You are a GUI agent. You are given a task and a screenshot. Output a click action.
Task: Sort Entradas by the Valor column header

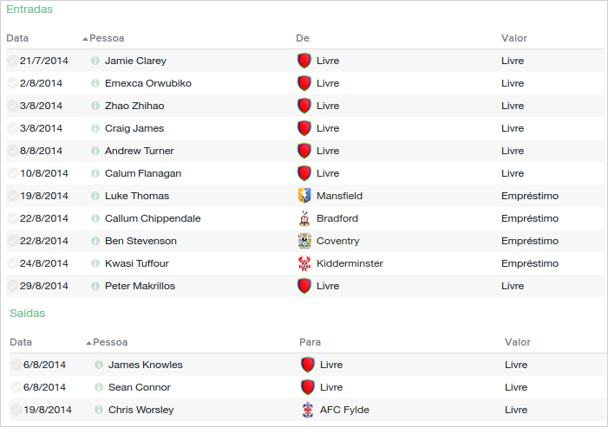click(514, 38)
